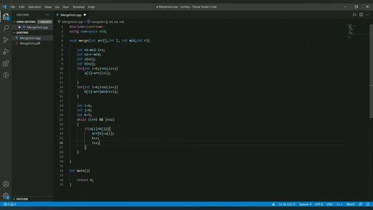Viewport: 373px width, 210px height.
Task: Click UTF-8 encoding in status bar
Action: [319, 204]
